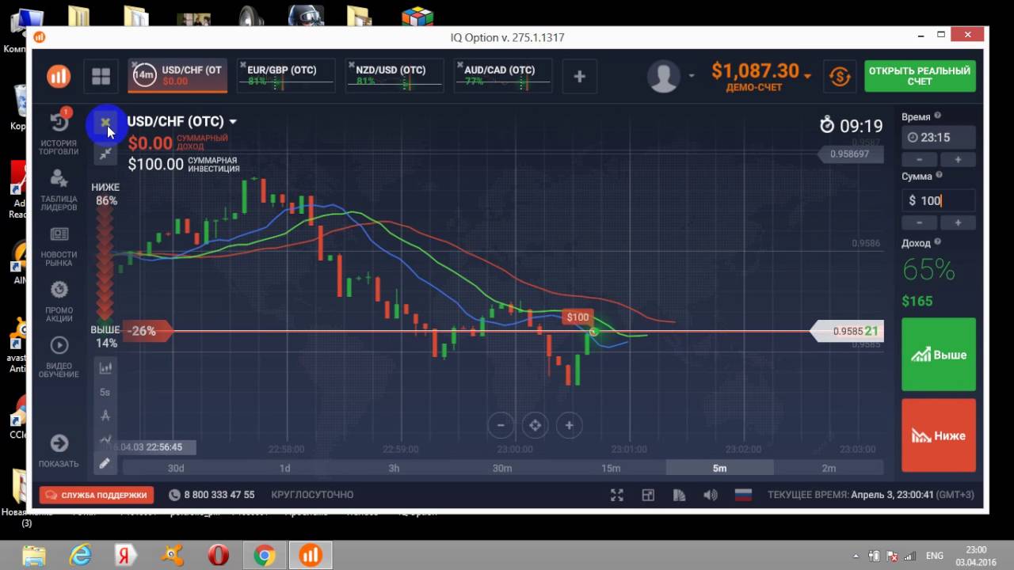The width and height of the screenshot is (1014, 570).
Task: Click the $ 100 amount field
Action: point(939,200)
